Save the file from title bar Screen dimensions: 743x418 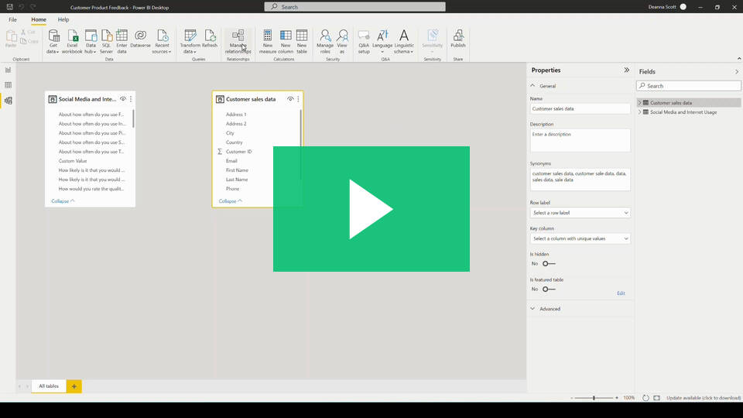[9, 7]
